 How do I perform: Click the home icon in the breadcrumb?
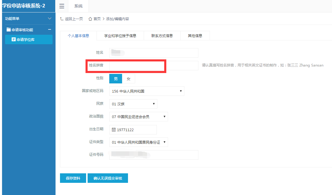(90, 18)
